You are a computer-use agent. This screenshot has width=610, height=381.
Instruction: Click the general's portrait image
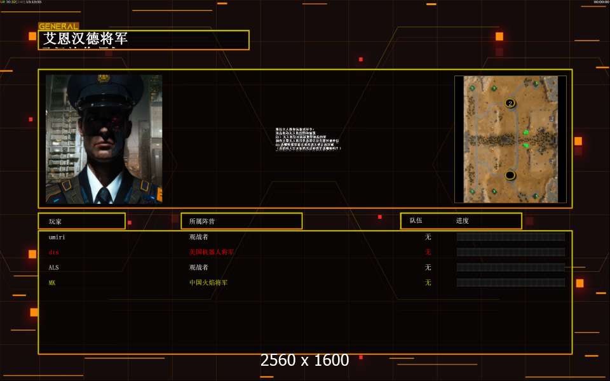[104, 139]
